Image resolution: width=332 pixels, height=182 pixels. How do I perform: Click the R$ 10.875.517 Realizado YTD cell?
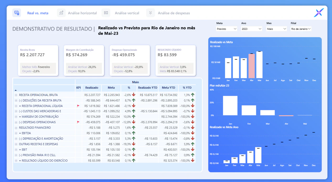(148, 95)
